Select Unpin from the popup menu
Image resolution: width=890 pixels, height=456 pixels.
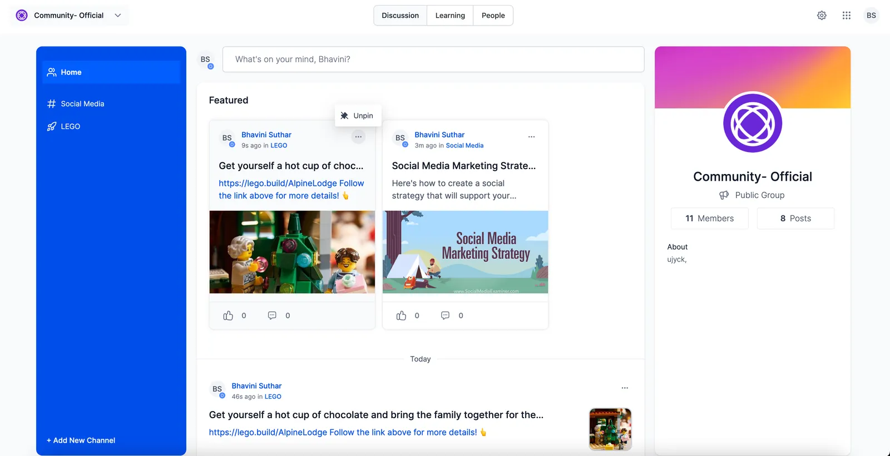pos(358,116)
